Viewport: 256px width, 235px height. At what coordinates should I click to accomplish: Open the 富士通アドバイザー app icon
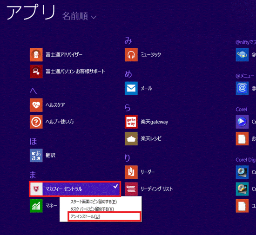pyautogui.click(x=36, y=54)
